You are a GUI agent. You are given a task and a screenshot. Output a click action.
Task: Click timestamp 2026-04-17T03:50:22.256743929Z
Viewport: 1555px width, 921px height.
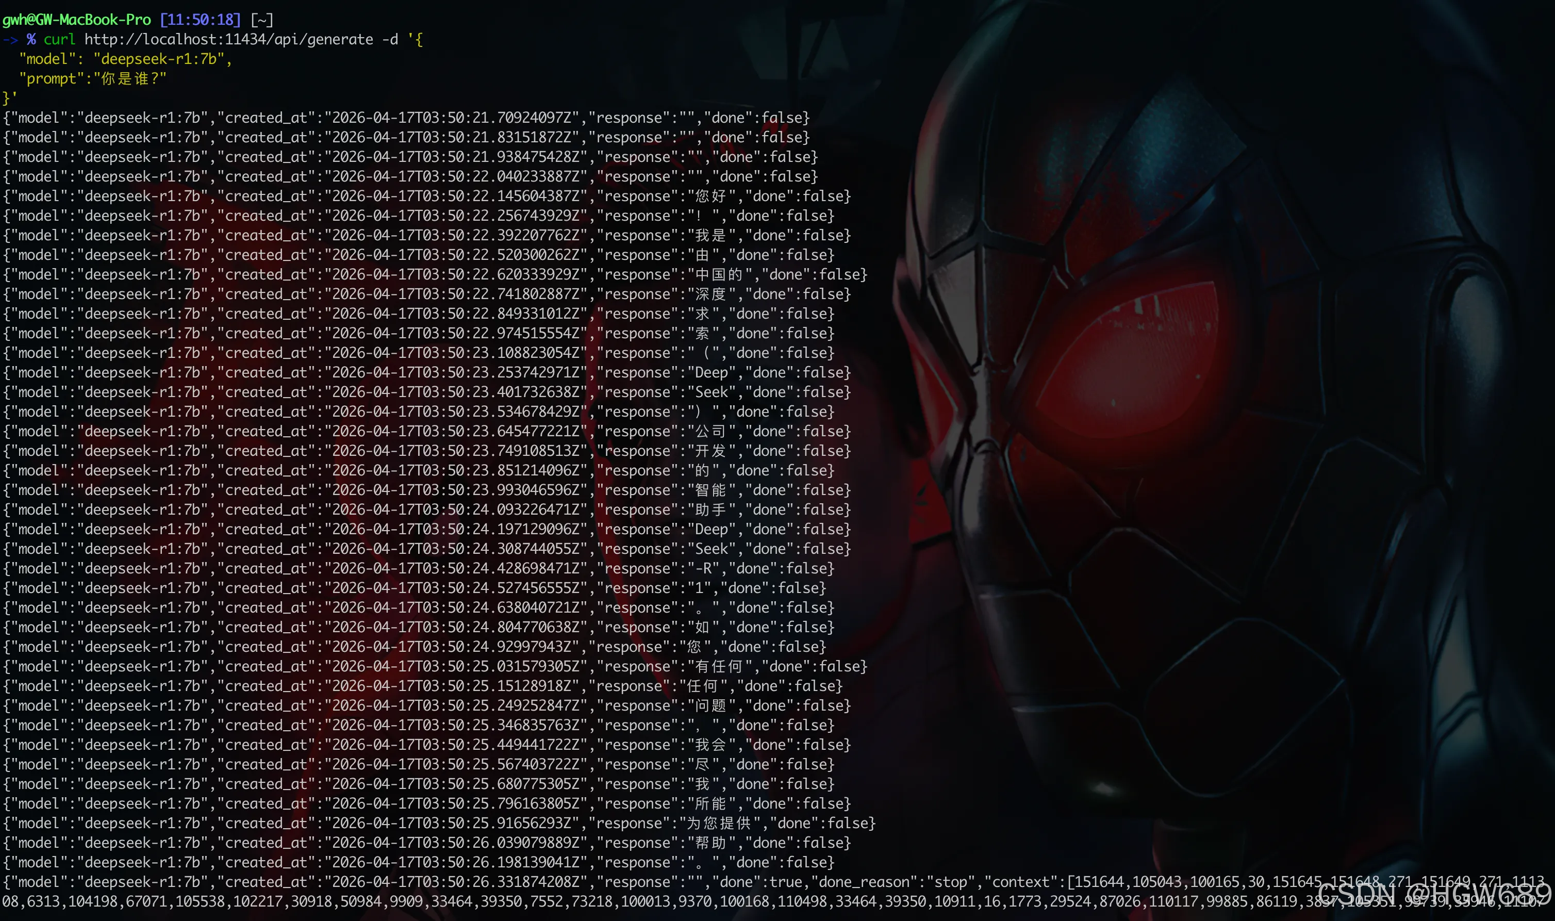455,216
